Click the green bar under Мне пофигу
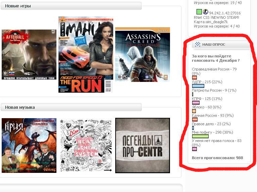 point(200,136)
